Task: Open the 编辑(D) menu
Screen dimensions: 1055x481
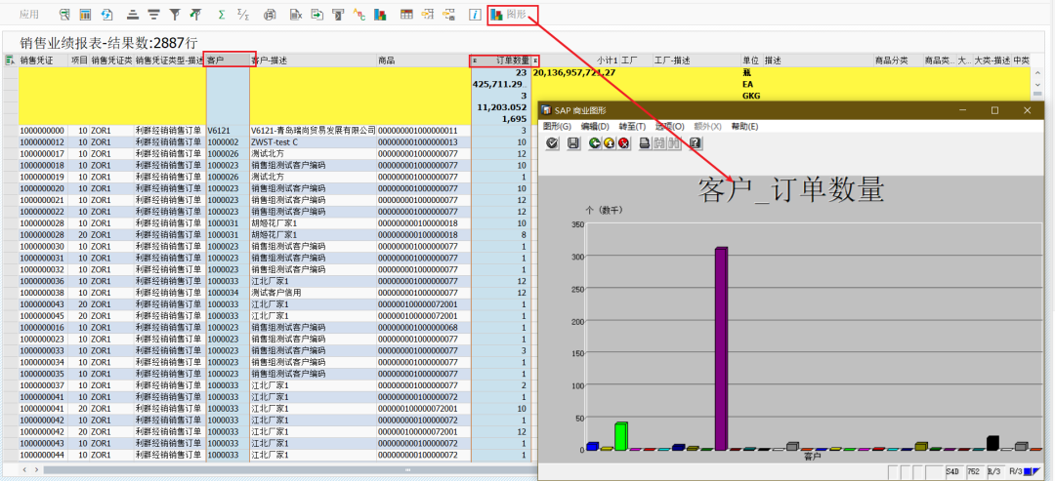Action: [x=594, y=126]
